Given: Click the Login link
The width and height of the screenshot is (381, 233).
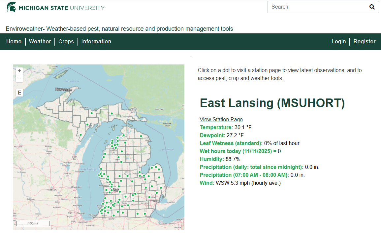Looking at the screenshot, I should pyautogui.click(x=338, y=41).
